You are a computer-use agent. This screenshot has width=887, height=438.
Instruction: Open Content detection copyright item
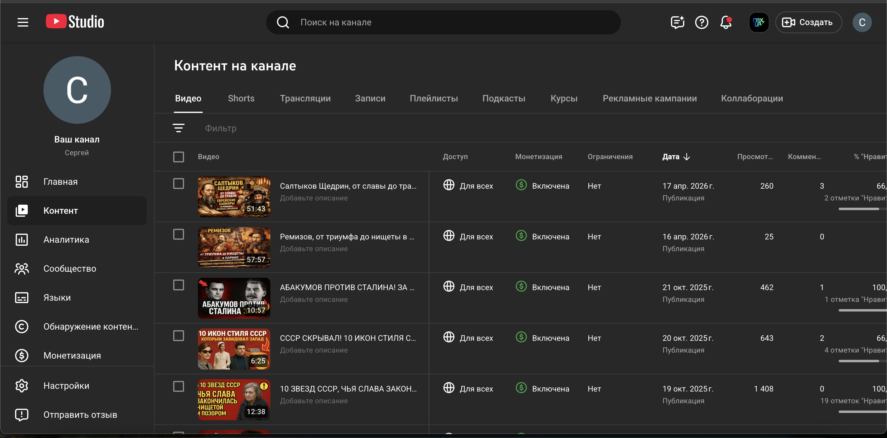tap(76, 326)
